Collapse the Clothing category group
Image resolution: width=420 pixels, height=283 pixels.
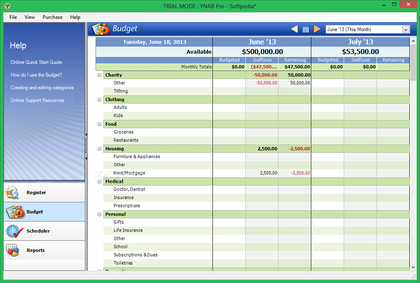click(99, 100)
